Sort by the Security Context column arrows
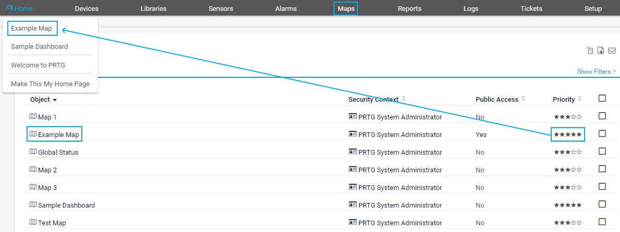This screenshot has width=620, height=232. tap(403, 99)
